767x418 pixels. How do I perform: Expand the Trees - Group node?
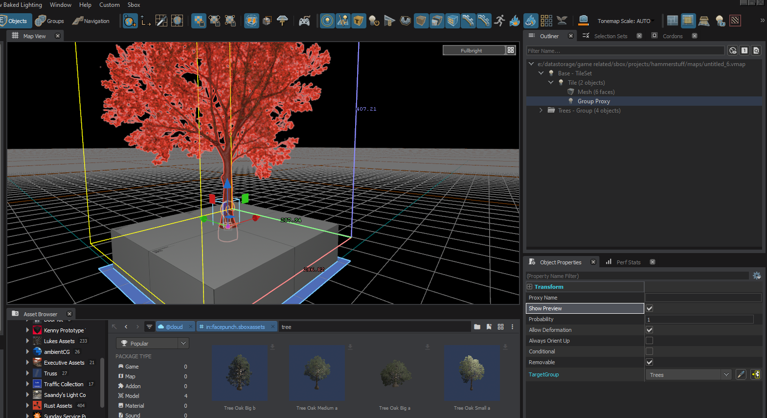pos(541,110)
